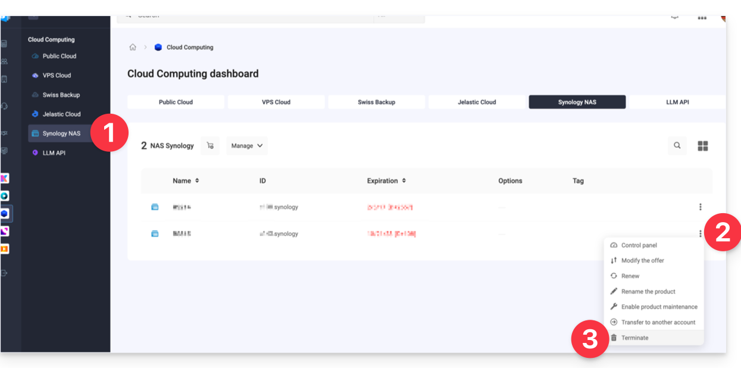Switch to the Public Cloud tab
The image size is (741, 368).
[x=176, y=102]
